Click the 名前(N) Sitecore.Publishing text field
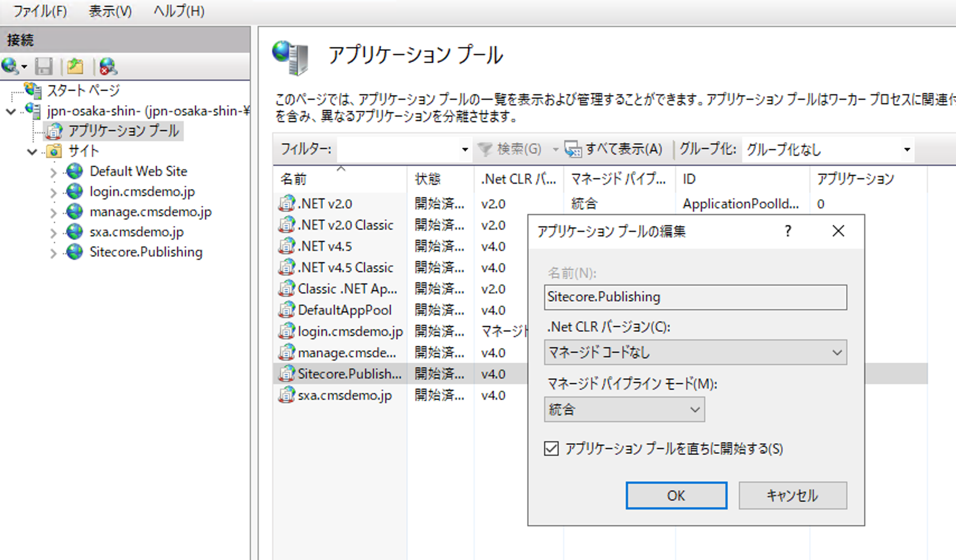The image size is (956, 560). pos(695,297)
